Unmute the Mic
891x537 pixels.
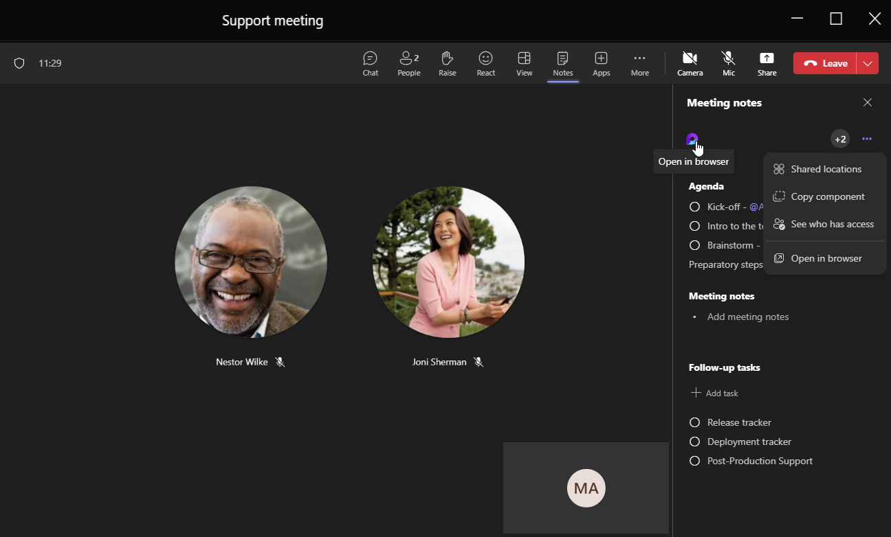coord(728,62)
